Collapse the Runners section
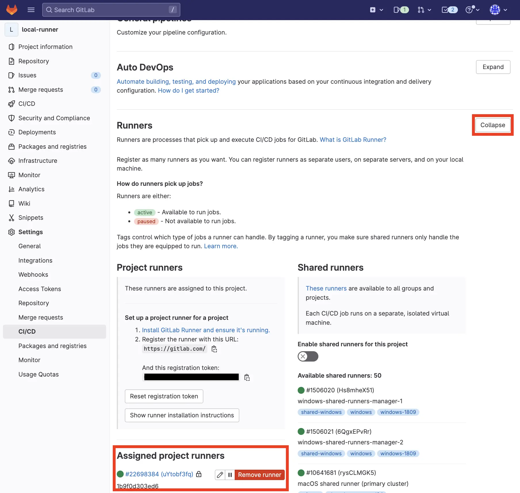Image resolution: width=520 pixels, height=493 pixels. coord(492,125)
